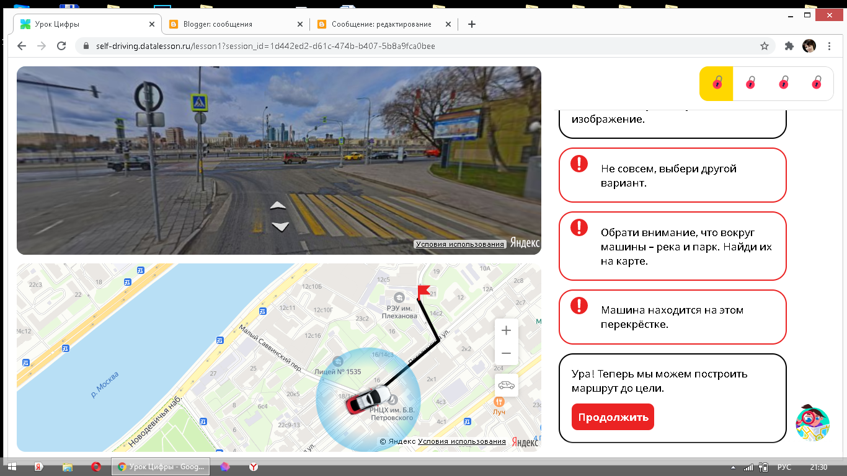Click the Яндекс logo on the panorama
This screenshot has width=847, height=476.
point(525,244)
